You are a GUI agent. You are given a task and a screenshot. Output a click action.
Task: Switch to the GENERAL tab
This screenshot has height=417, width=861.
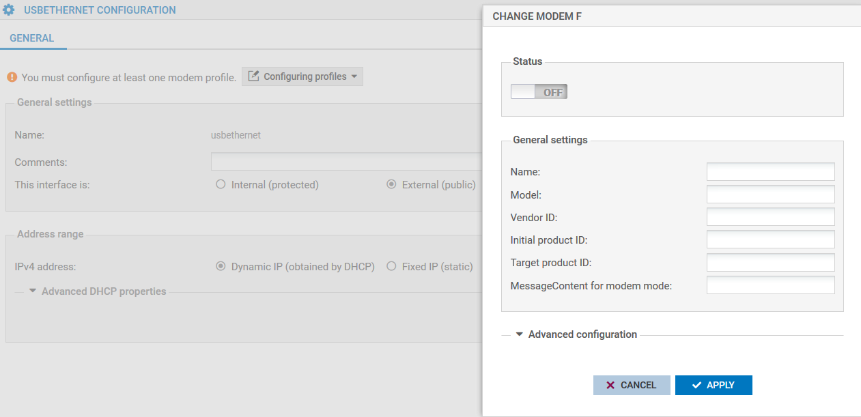click(33, 38)
